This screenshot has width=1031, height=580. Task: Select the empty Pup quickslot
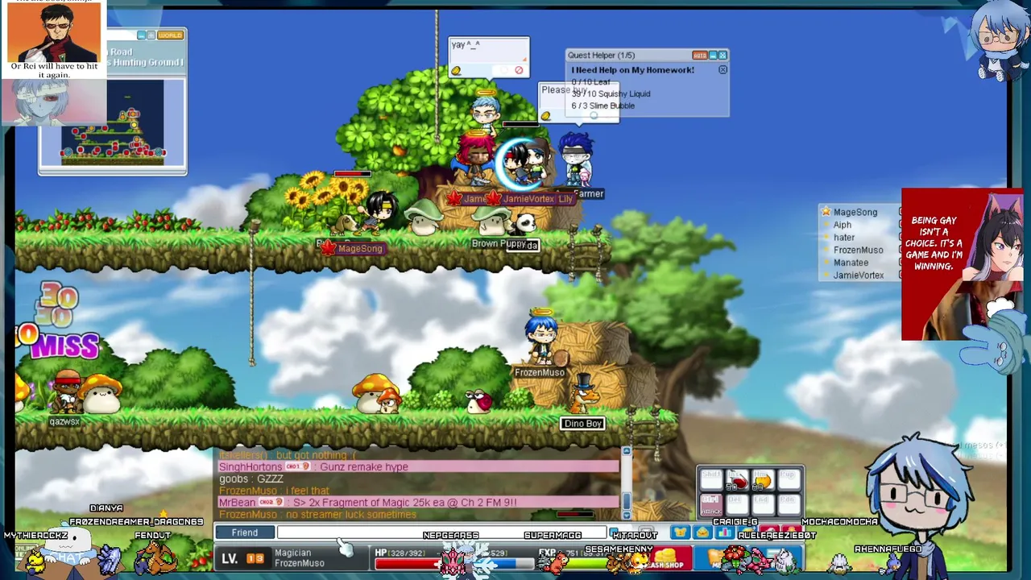pyautogui.click(x=788, y=480)
